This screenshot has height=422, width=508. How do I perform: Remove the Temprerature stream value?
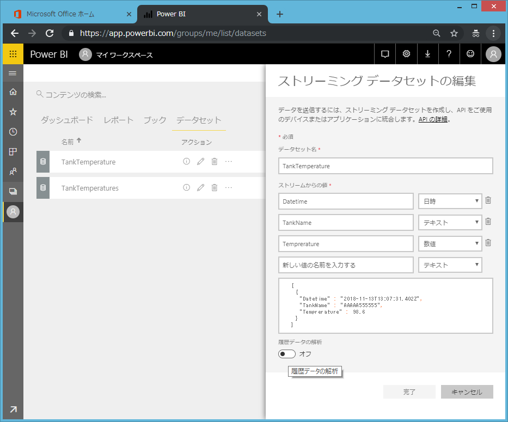click(x=488, y=243)
